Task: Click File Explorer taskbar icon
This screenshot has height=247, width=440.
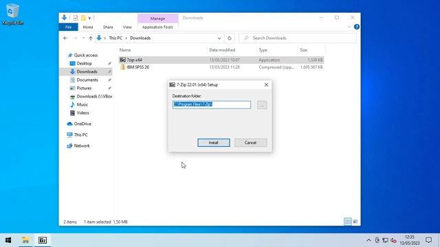Action: (x=25, y=240)
